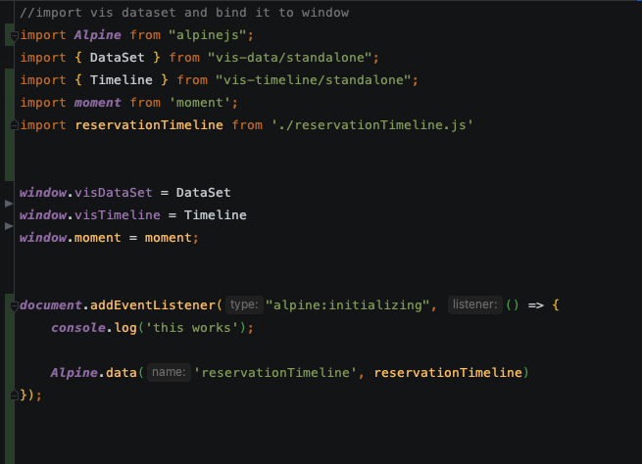Click italic "Alpine" in the first import
This screenshot has width=642, height=464.
pos(97,35)
